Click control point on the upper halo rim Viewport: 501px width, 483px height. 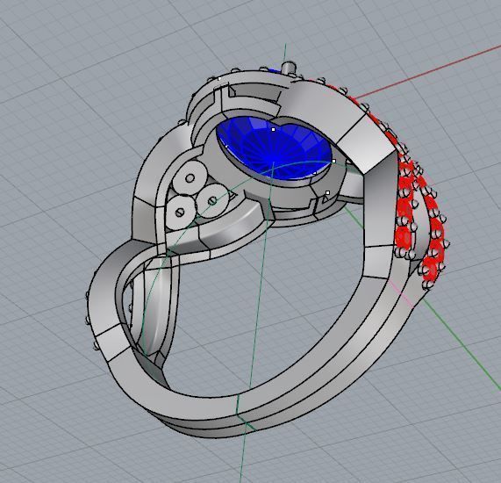pos(219,78)
